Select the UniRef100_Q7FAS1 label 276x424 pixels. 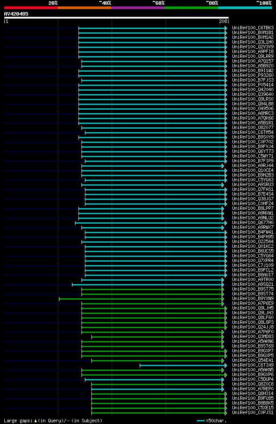(x=253, y=190)
